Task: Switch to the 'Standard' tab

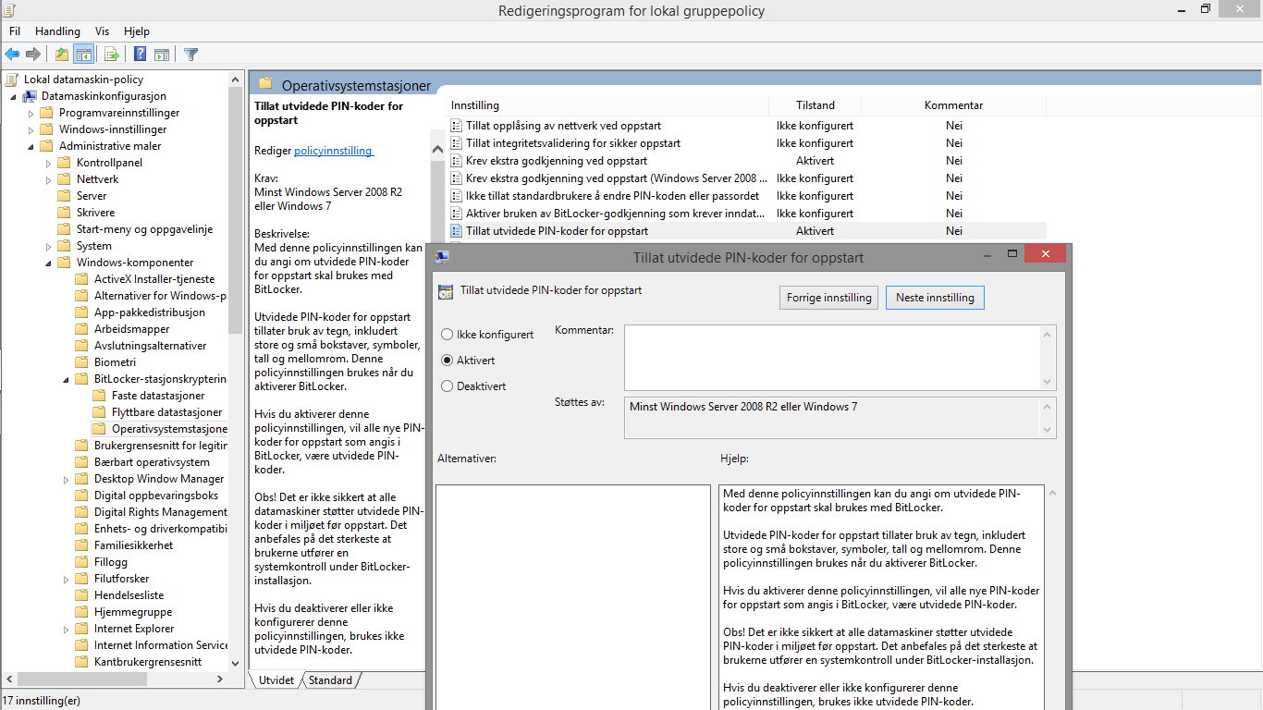Action: point(330,680)
